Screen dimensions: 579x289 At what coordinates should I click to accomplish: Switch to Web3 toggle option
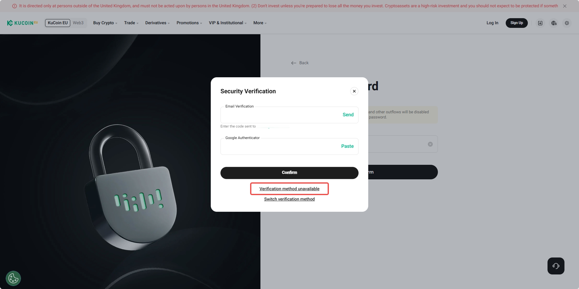point(78,23)
